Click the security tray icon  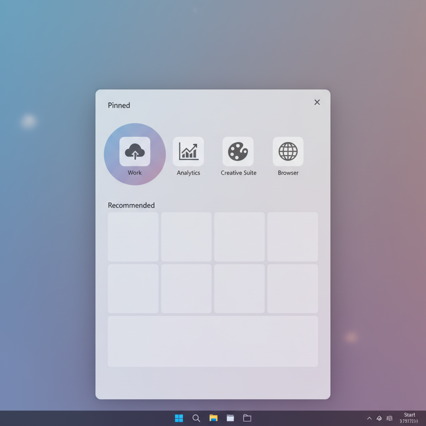tap(379, 418)
